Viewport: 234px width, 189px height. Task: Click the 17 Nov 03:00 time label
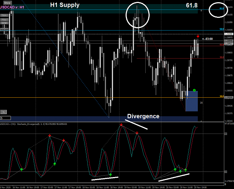[x=47, y=188]
